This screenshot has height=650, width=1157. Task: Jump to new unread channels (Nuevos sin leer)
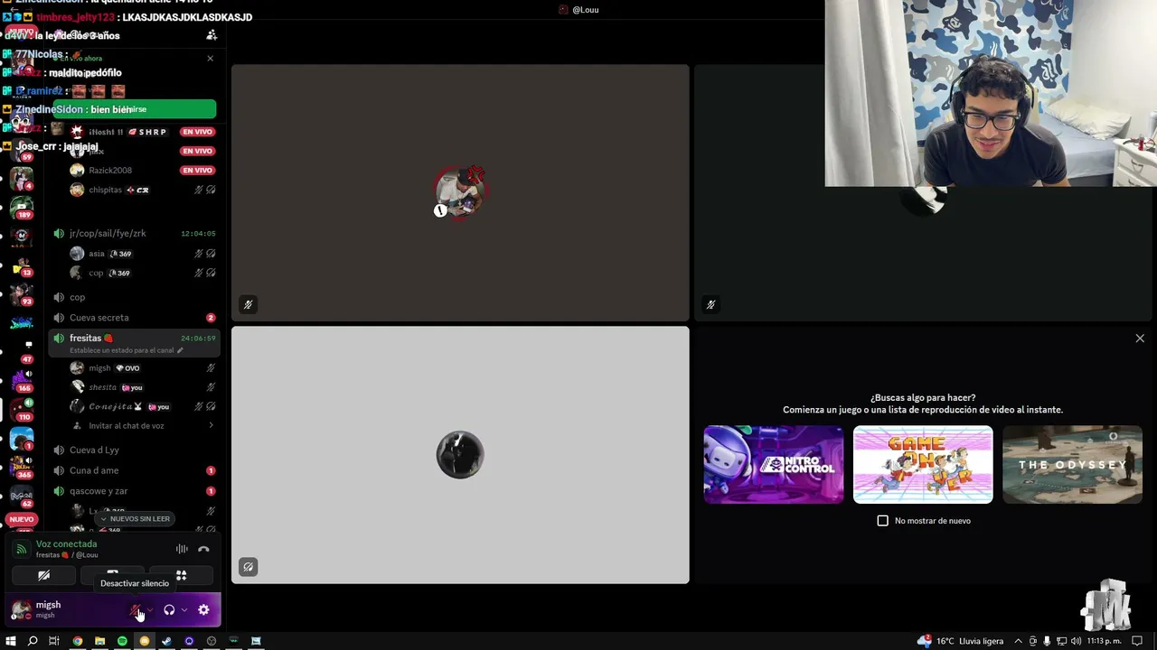coord(135,519)
